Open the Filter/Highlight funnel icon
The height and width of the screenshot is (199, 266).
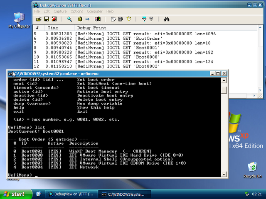(x=144, y=19)
